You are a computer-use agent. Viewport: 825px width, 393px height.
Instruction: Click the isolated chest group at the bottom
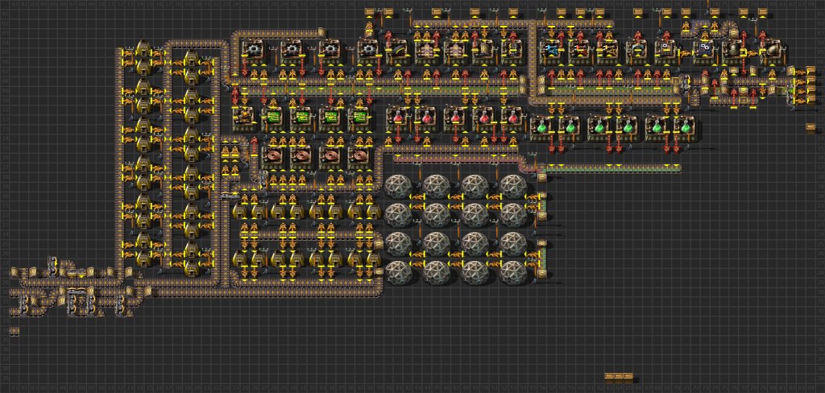619,376
